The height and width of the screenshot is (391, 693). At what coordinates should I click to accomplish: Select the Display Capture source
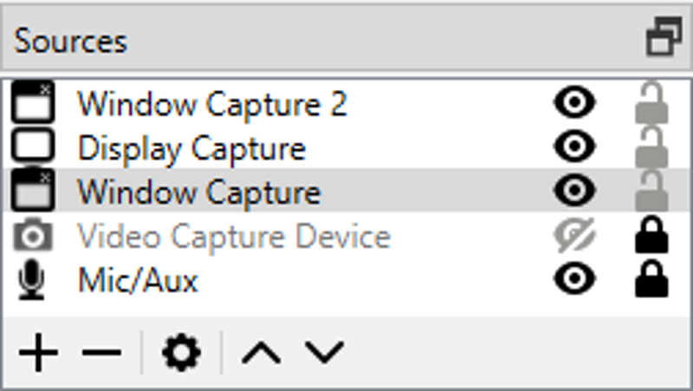[346, 147]
